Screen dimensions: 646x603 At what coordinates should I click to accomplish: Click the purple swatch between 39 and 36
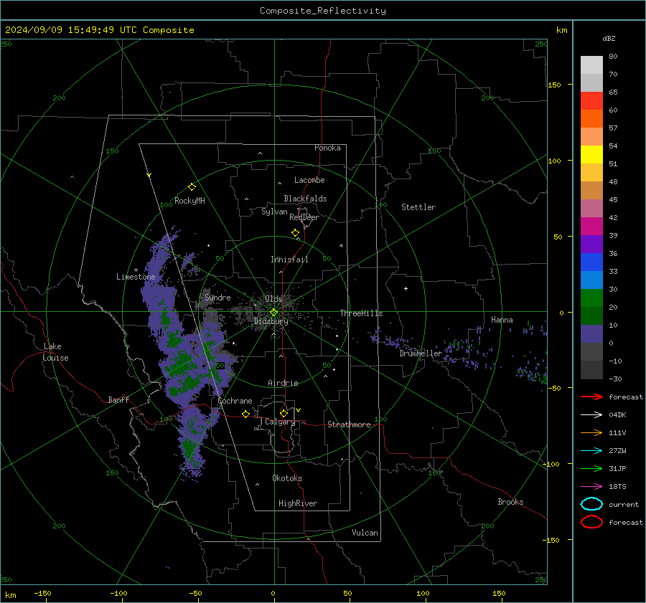pyautogui.click(x=591, y=244)
